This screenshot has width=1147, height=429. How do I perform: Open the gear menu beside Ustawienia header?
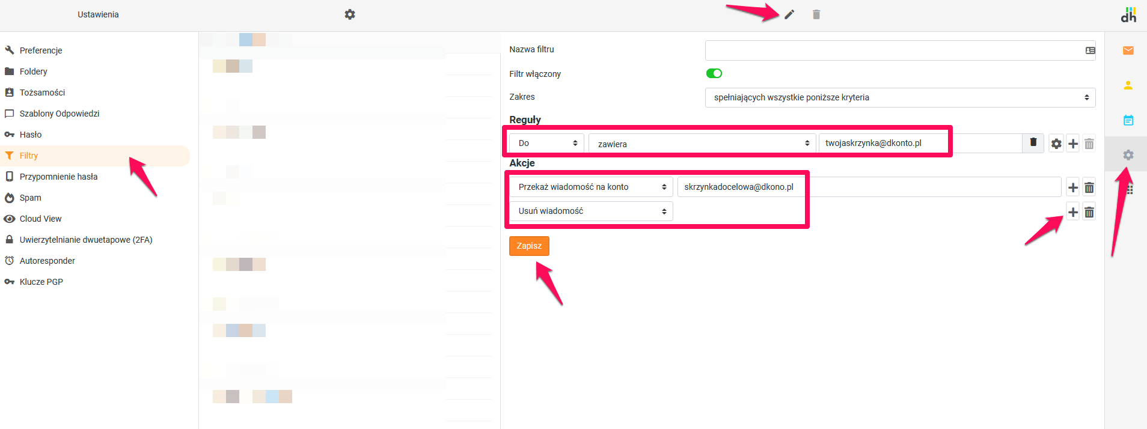point(350,14)
